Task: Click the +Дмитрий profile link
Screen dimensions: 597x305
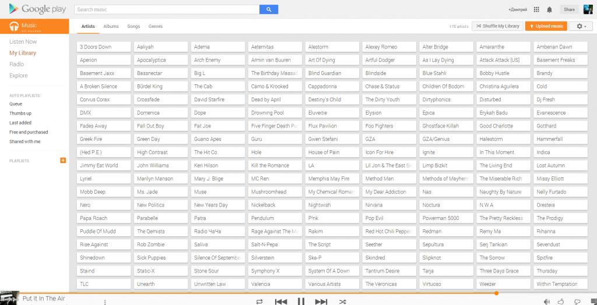Action: (x=518, y=9)
